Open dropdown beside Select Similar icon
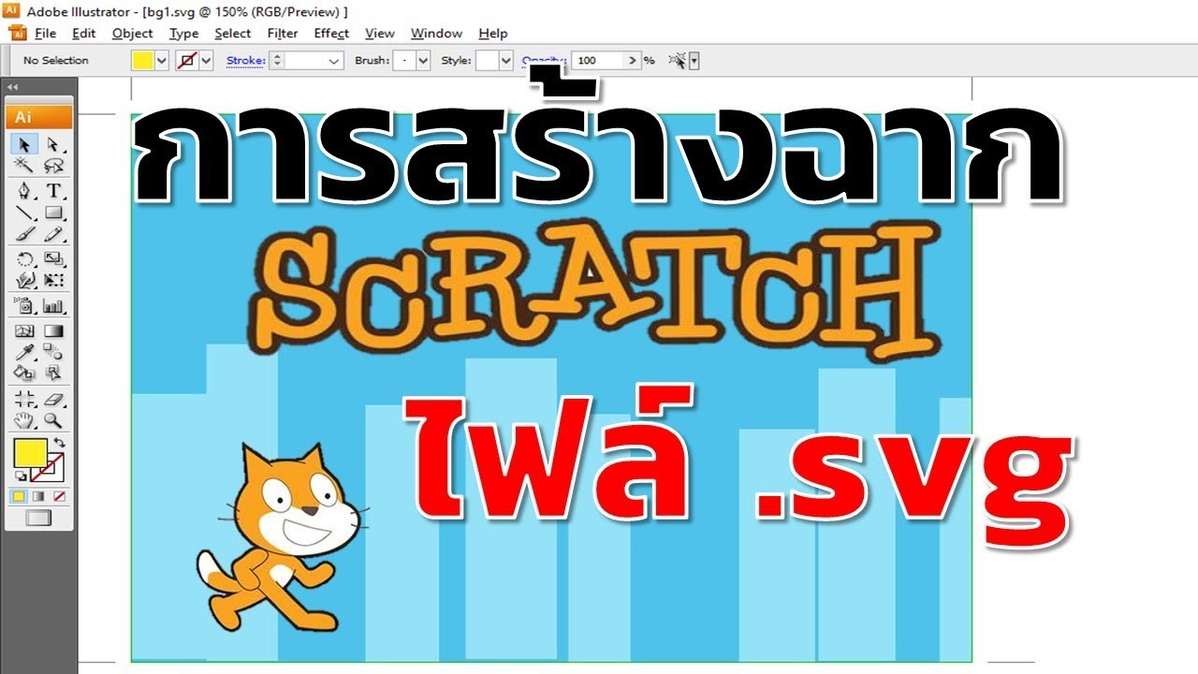 694,61
